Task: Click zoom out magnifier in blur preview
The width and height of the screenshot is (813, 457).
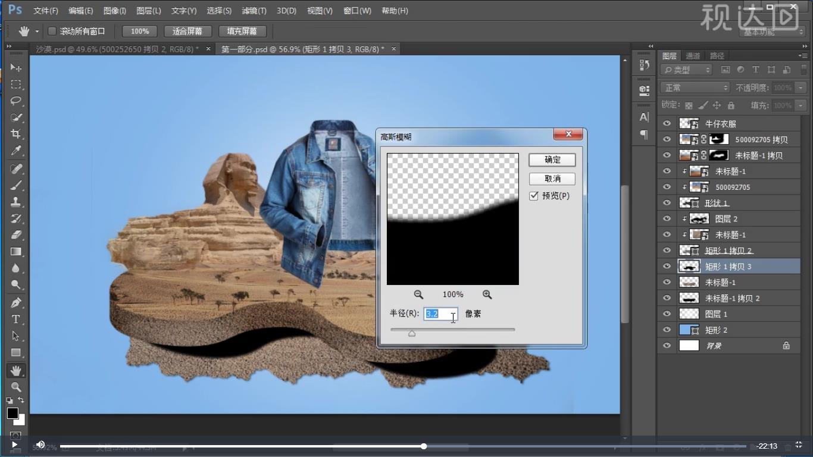Action: pos(418,295)
